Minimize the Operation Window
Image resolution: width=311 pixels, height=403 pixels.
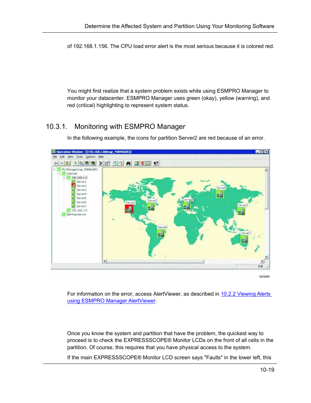click(257, 152)
